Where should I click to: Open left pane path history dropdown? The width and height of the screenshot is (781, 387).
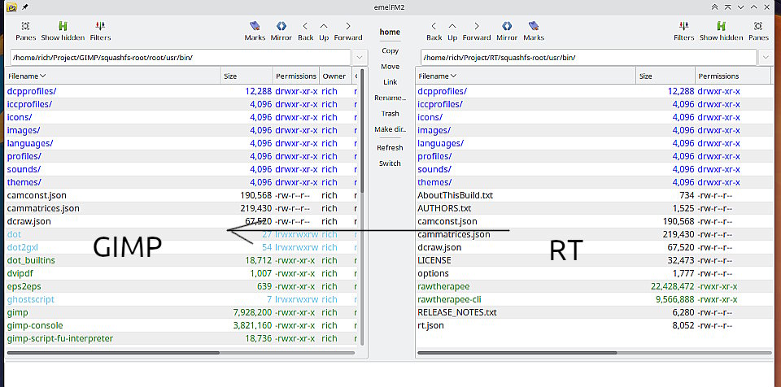(360, 57)
